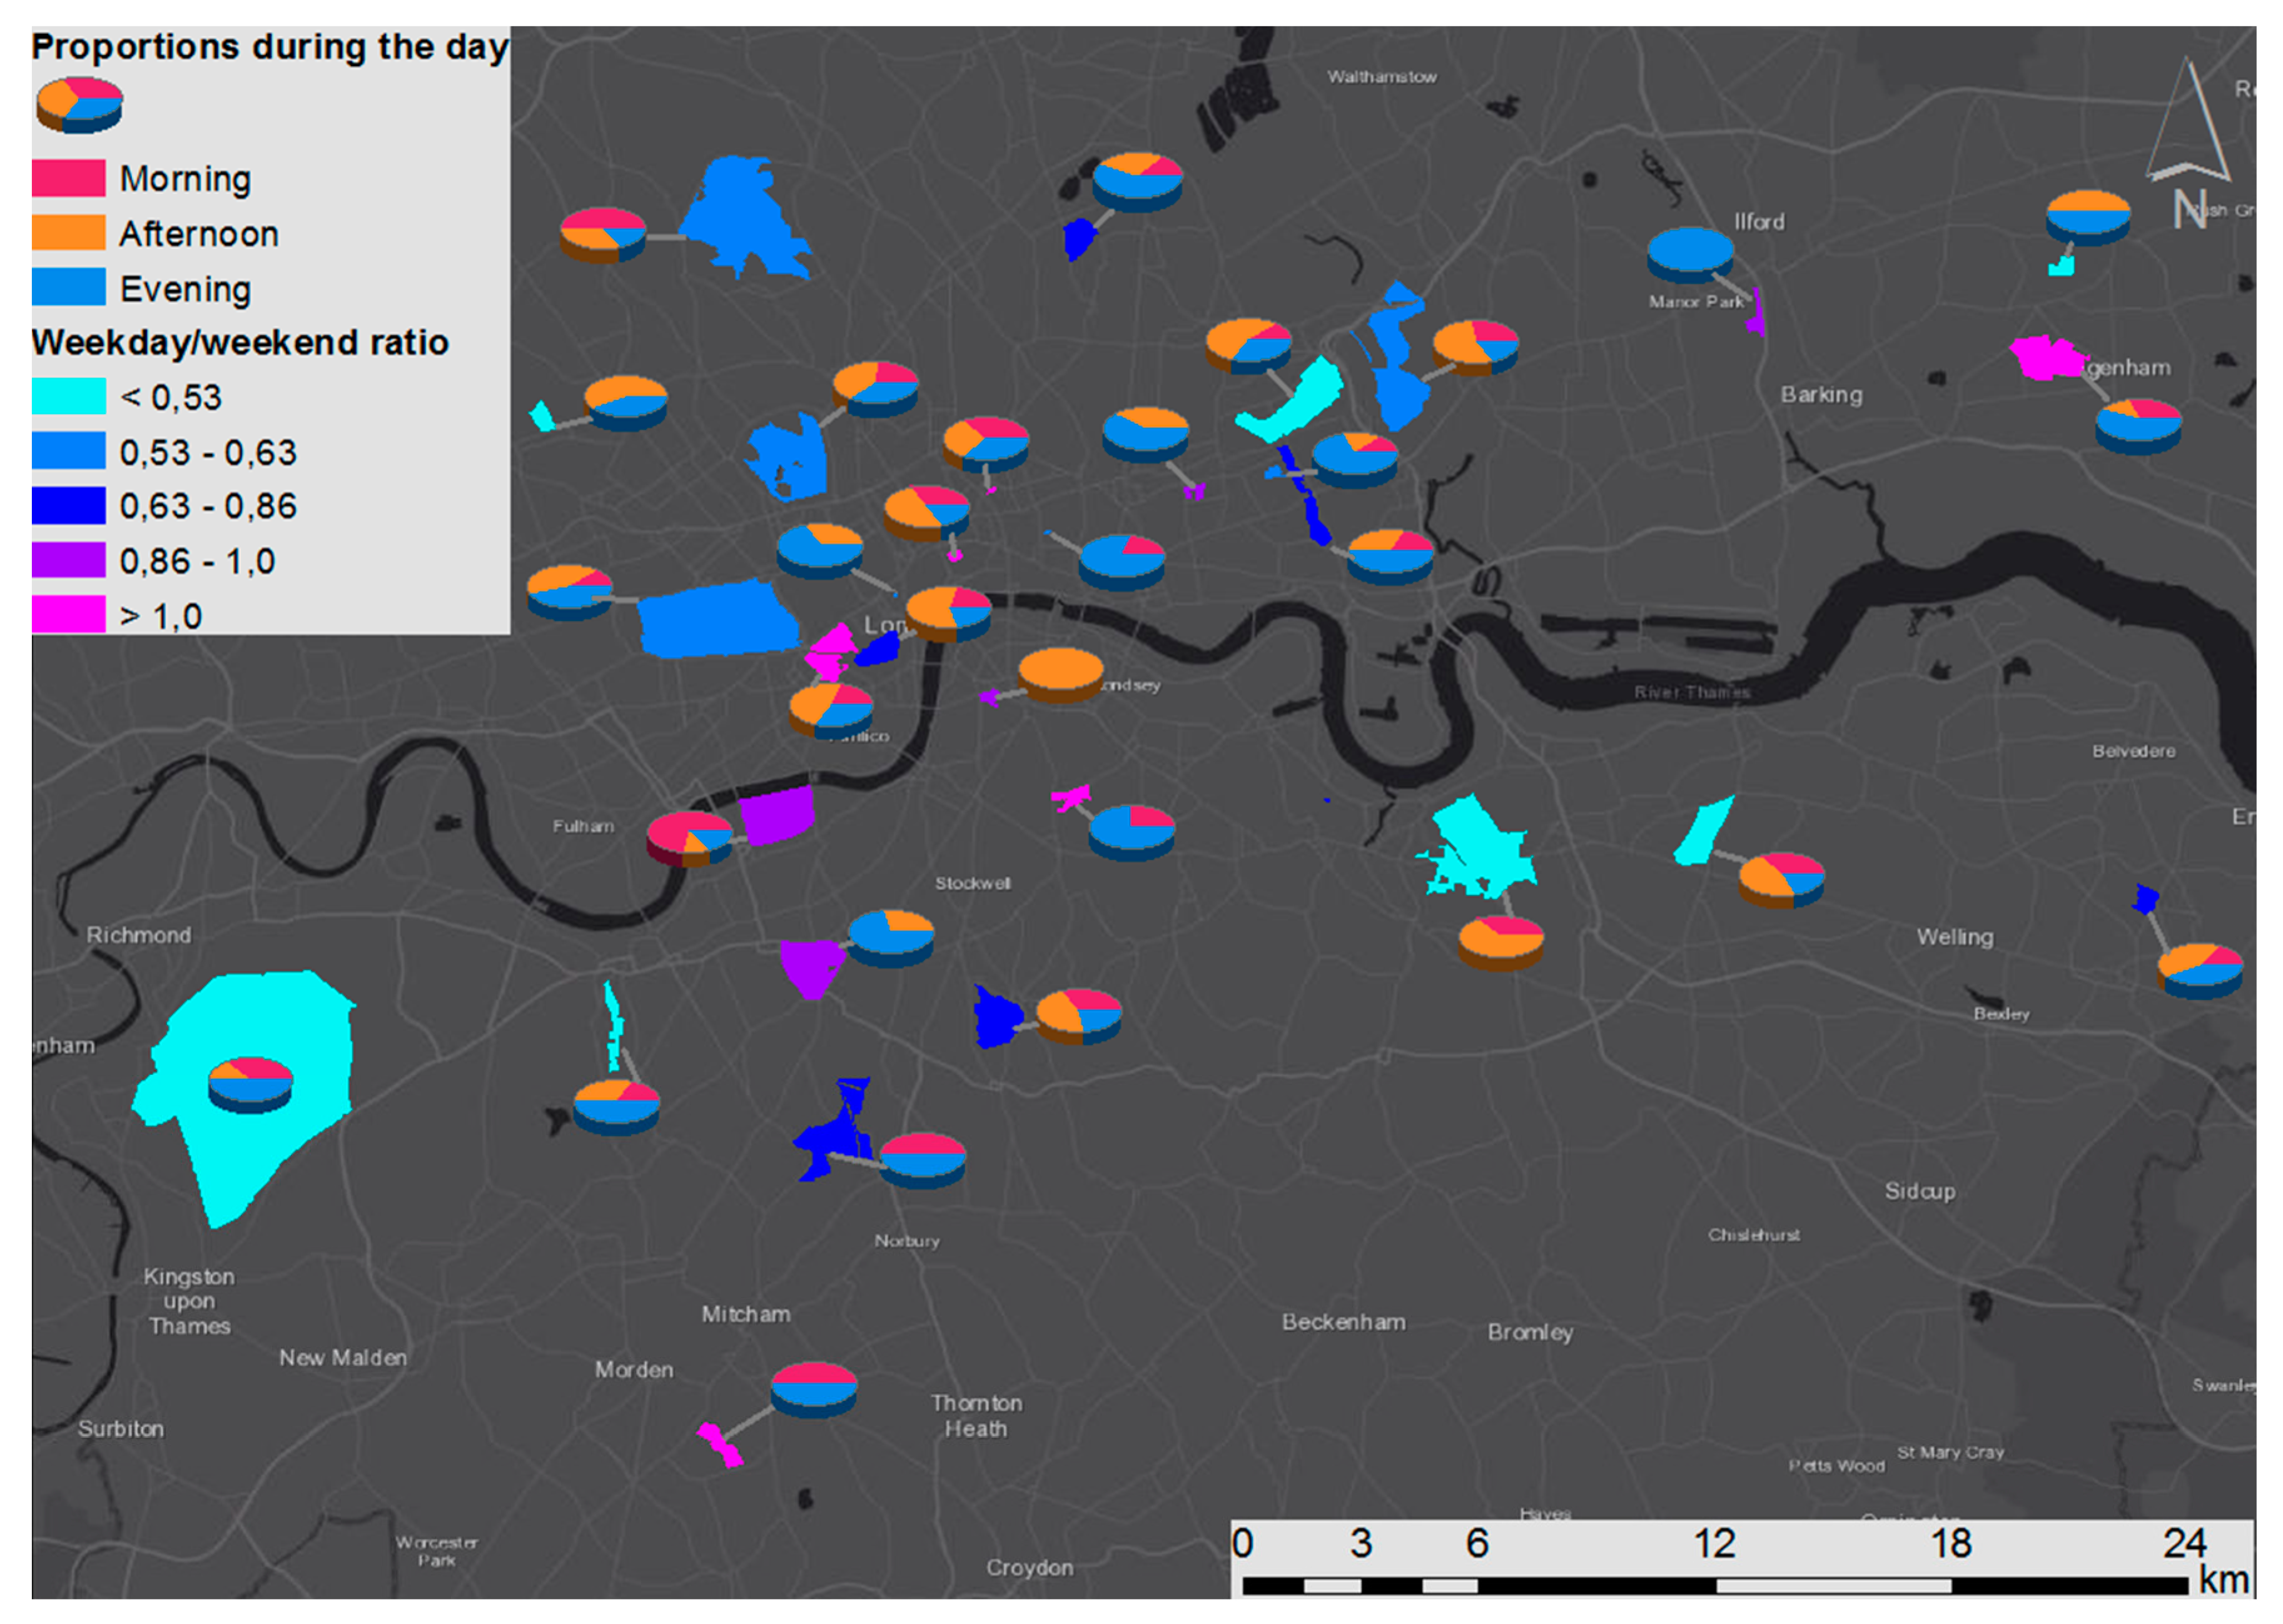Click the purple '0,86 - 1,0' swatch
Image resolution: width=2283 pixels, height=1624 pixels.
[x=68, y=560]
